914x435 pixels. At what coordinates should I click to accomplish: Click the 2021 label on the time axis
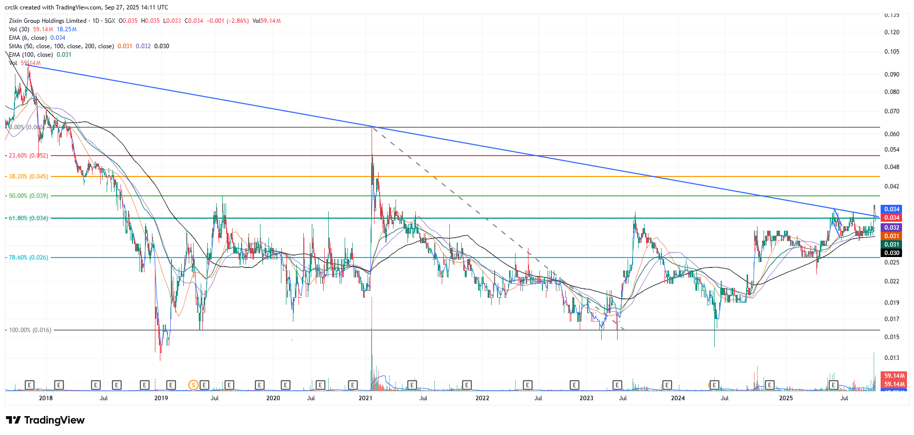(366, 398)
